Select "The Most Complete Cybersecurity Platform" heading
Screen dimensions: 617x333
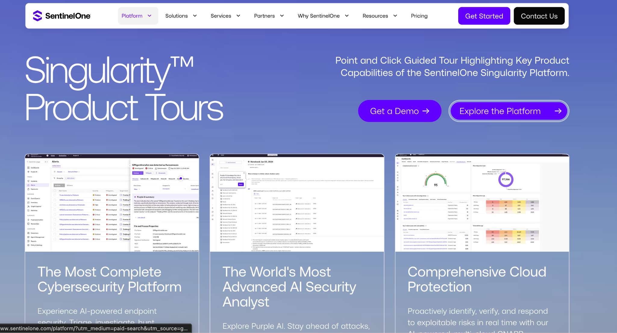click(x=109, y=279)
